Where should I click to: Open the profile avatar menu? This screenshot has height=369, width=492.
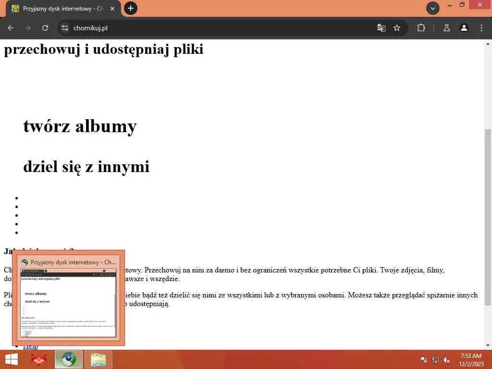tap(464, 28)
